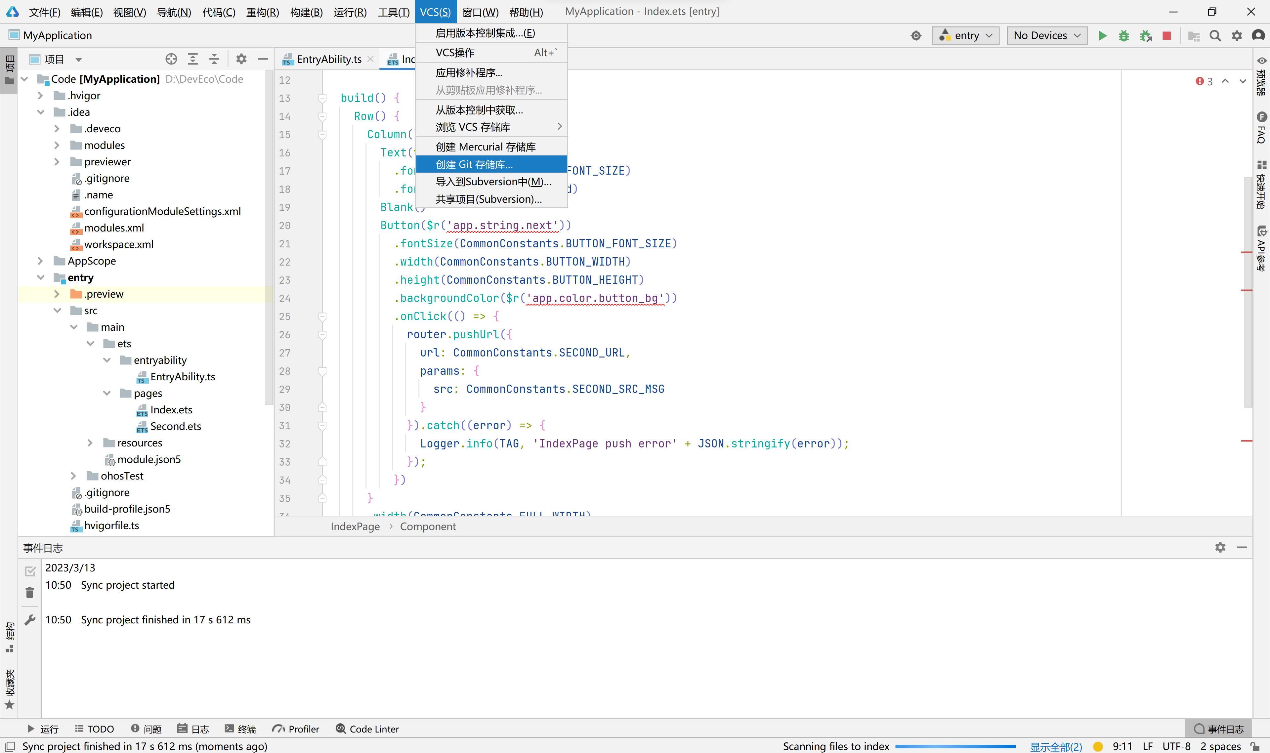This screenshot has width=1270, height=753.
Task: Open the 终端 terminal tool button
Action: pyautogui.click(x=240, y=729)
